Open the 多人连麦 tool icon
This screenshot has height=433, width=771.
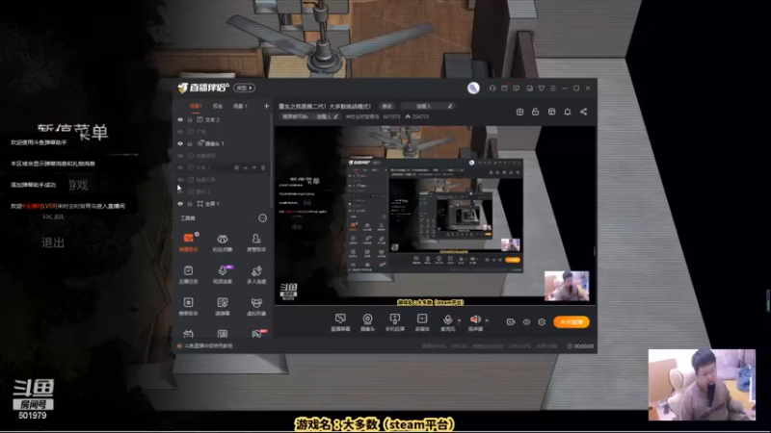[x=256, y=274]
